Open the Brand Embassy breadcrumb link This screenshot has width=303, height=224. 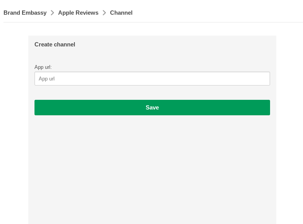click(25, 13)
